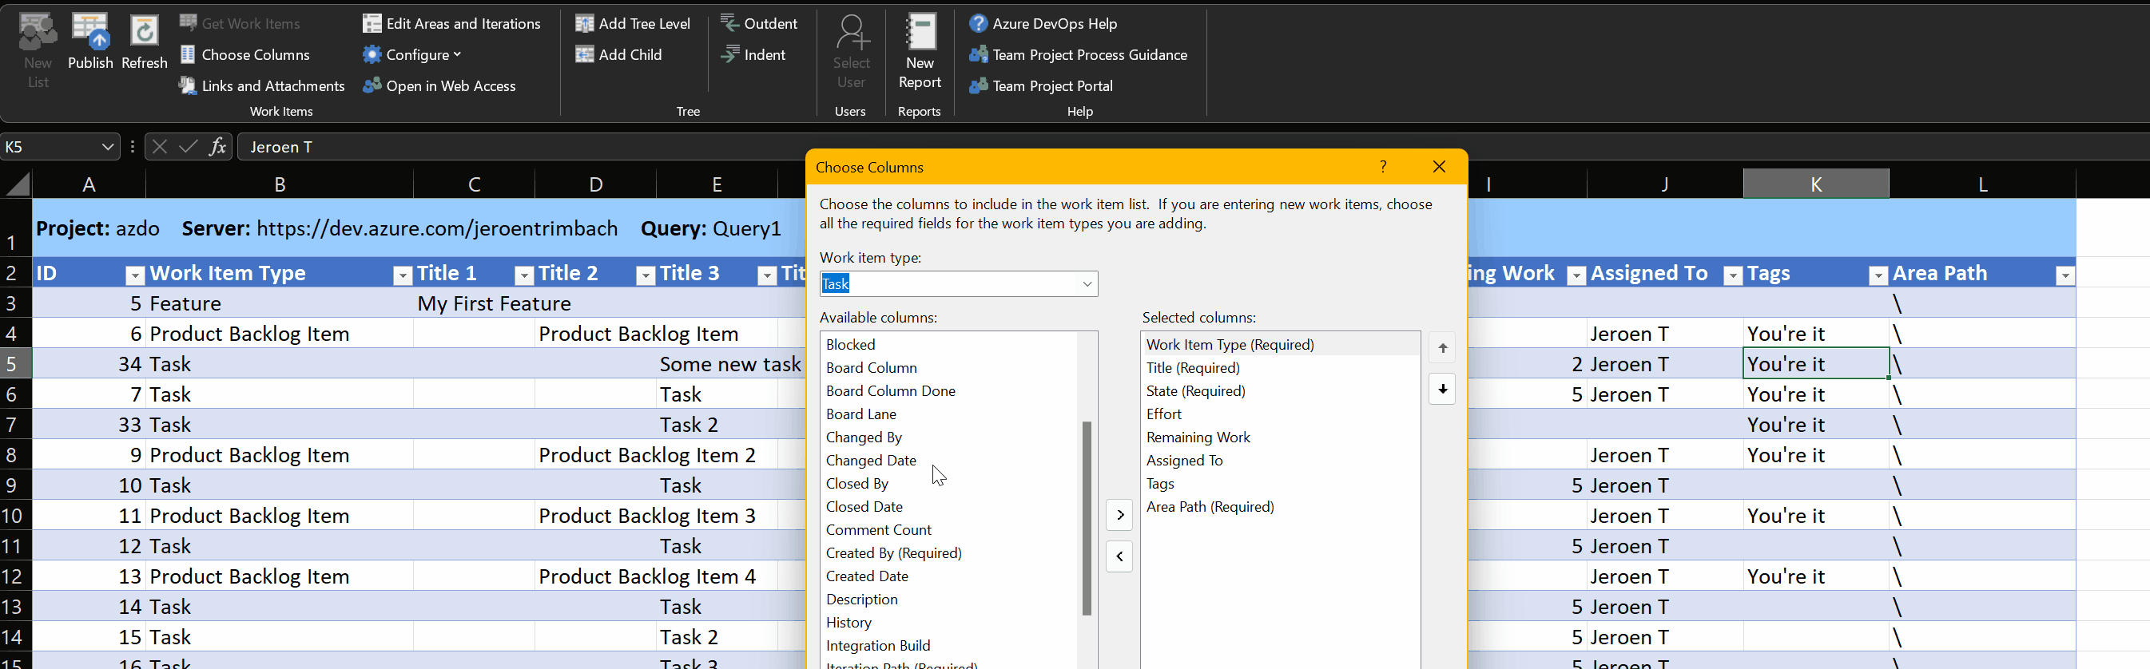
Task: Open the Area Path filter dropdown
Action: coord(2065,275)
